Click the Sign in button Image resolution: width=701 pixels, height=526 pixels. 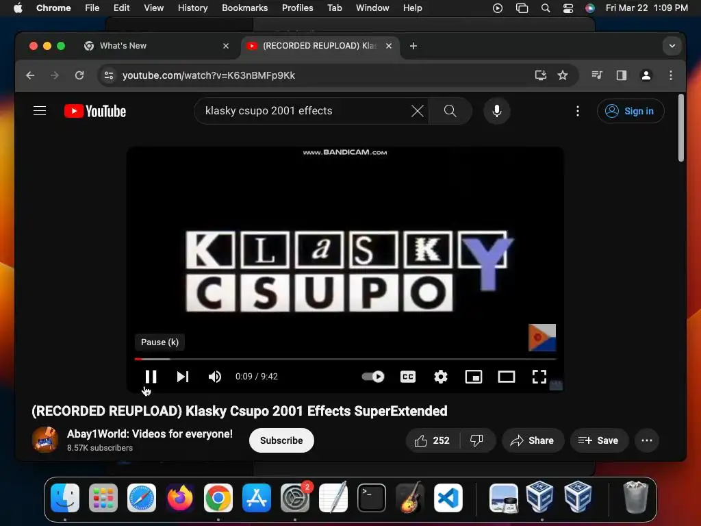630,111
